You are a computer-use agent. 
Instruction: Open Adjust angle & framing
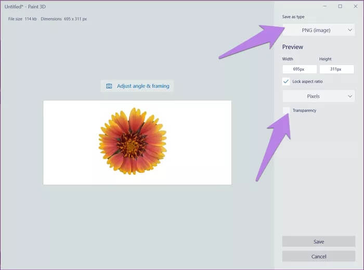[x=137, y=86]
